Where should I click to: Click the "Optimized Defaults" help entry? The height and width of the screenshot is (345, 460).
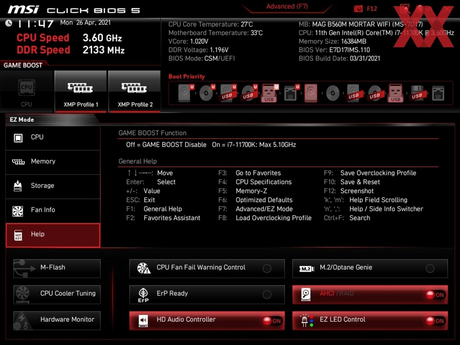(x=264, y=200)
